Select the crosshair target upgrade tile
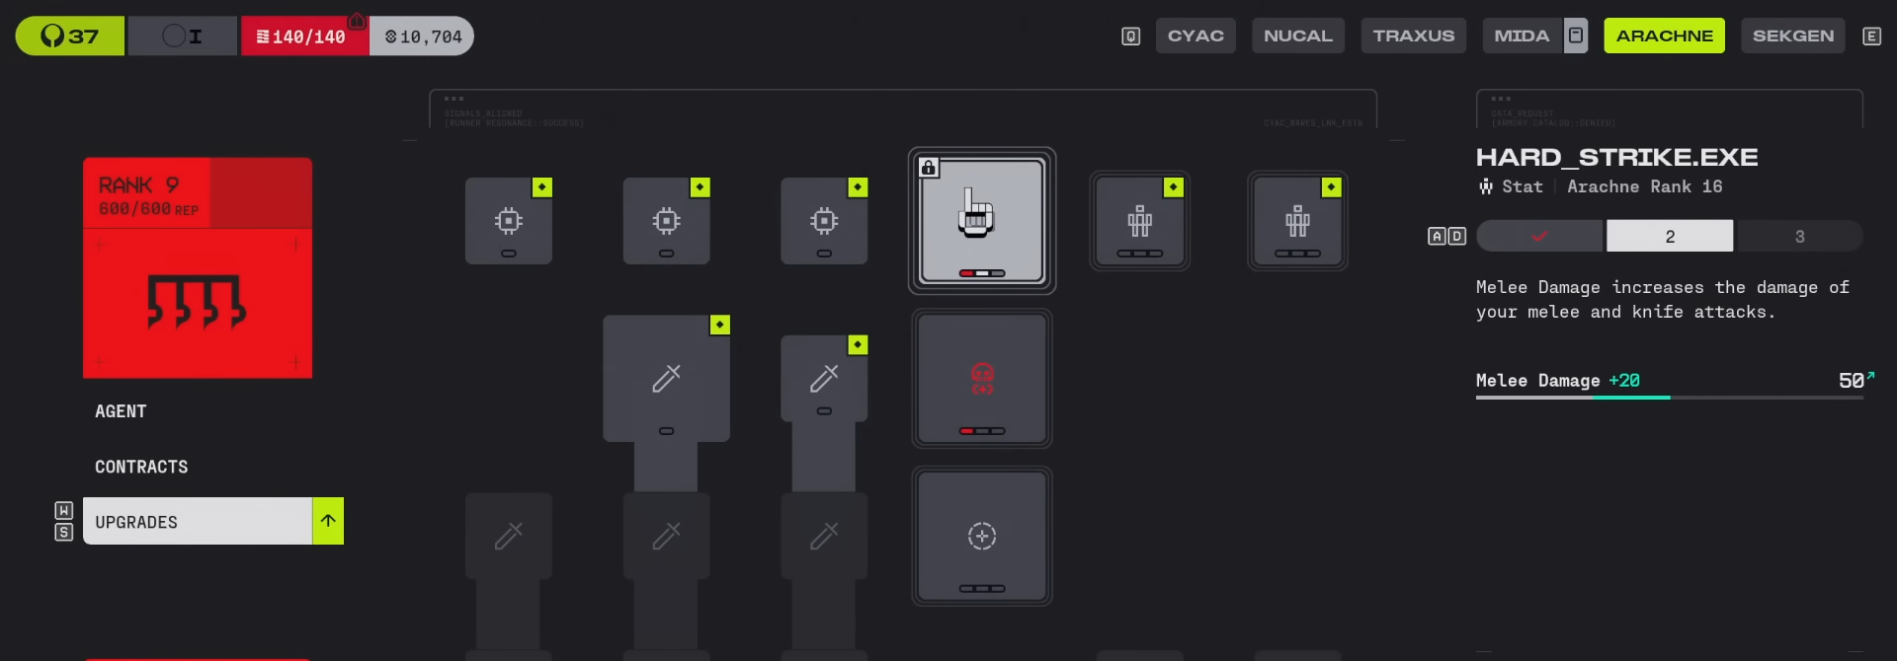This screenshot has width=1897, height=661. click(982, 536)
